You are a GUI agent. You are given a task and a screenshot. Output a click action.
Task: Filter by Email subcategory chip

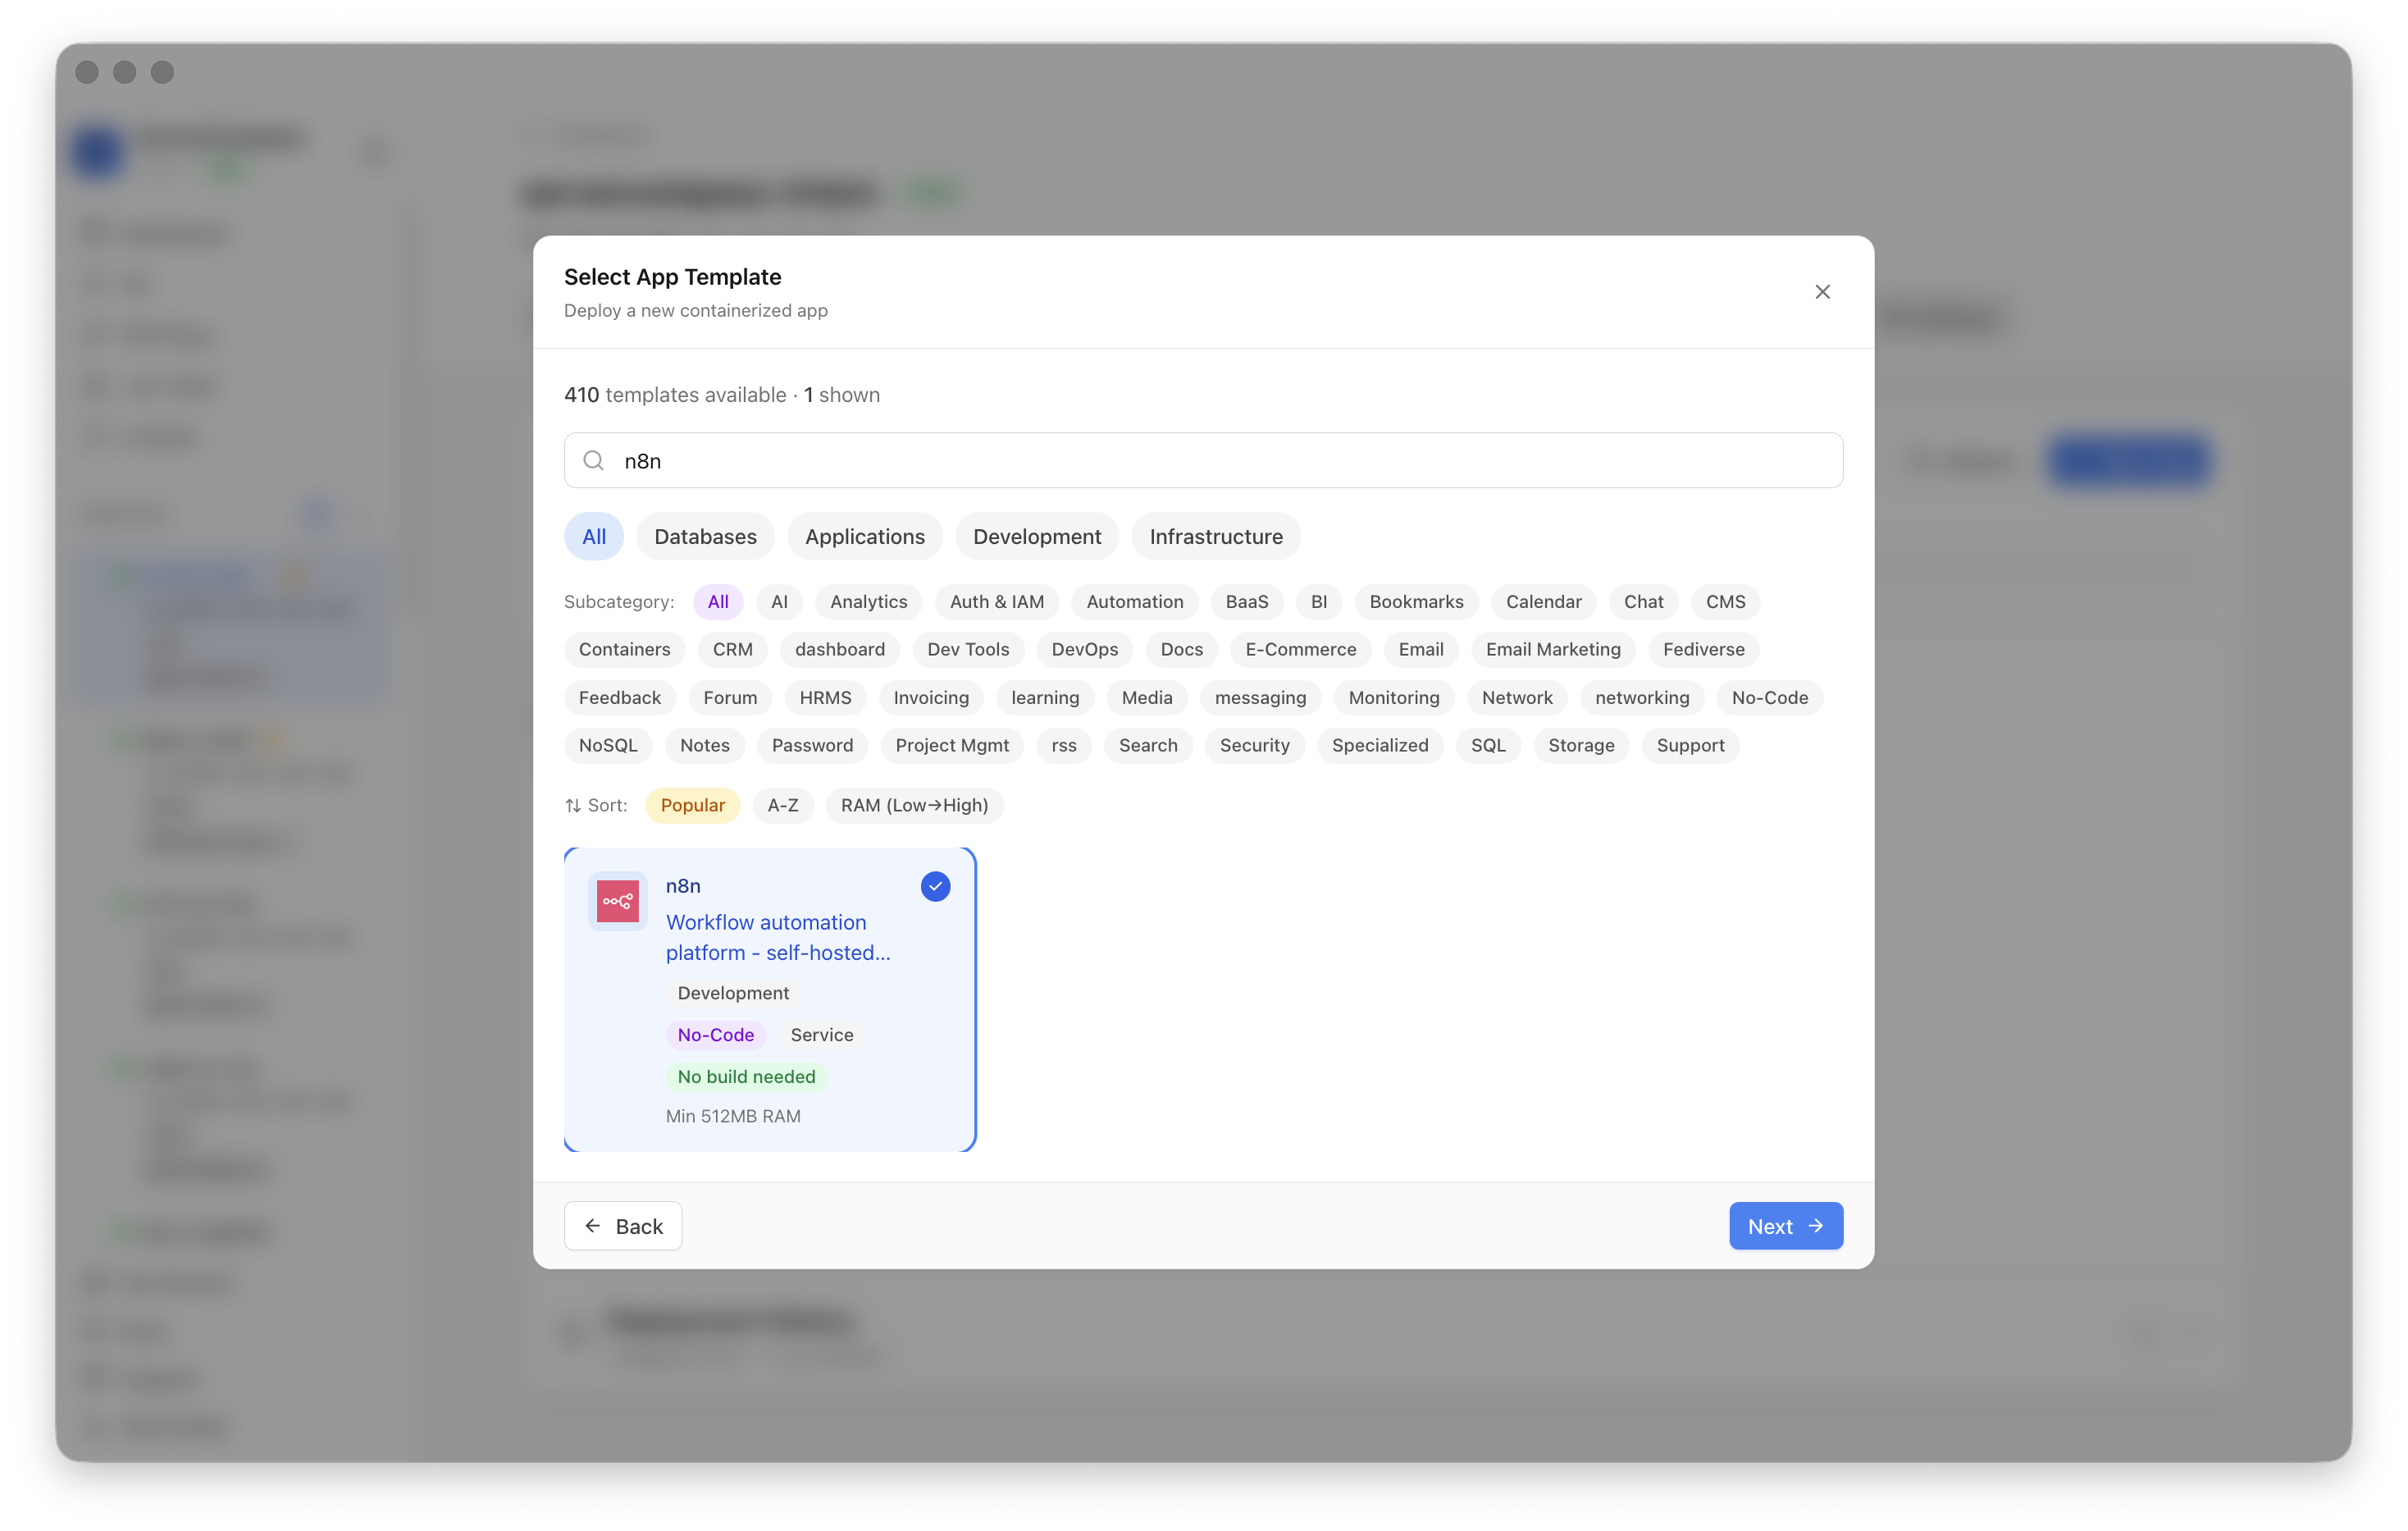point(1420,650)
